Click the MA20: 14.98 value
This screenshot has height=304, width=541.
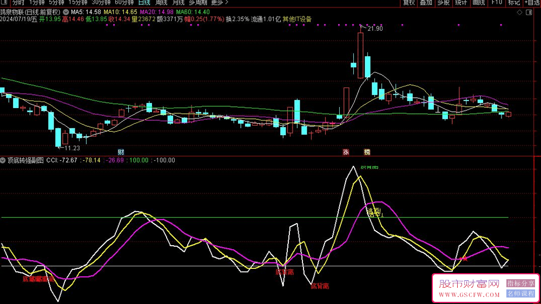point(157,12)
